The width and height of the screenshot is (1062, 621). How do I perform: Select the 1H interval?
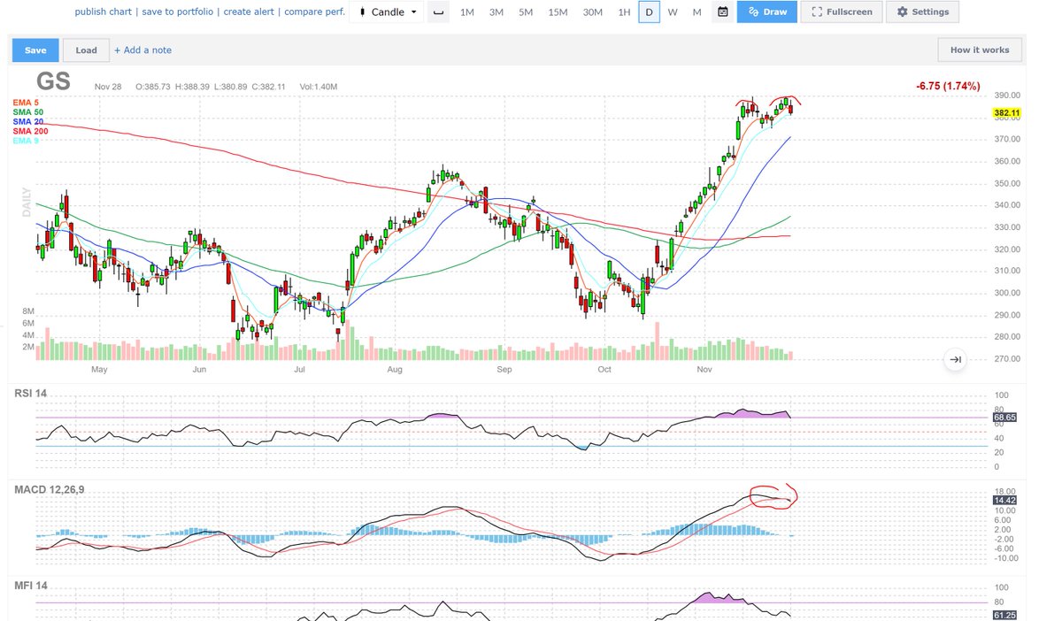pos(624,12)
